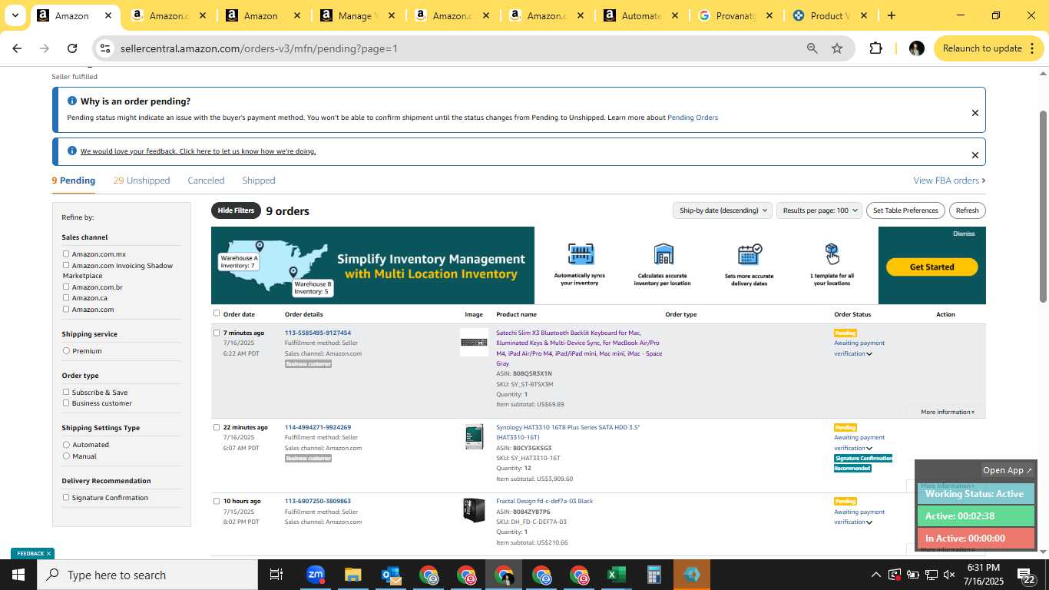
Task: Select the Manual shipping settings radio
Action: click(66, 456)
